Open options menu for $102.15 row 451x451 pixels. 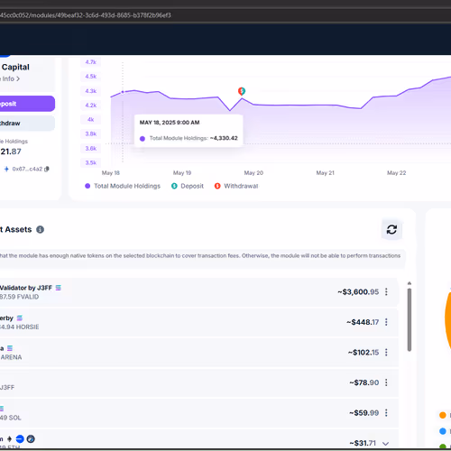click(x=386, y=353)
